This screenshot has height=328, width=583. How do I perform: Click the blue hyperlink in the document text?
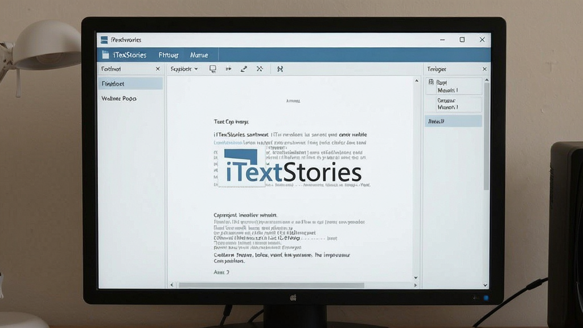coord(228,143)
